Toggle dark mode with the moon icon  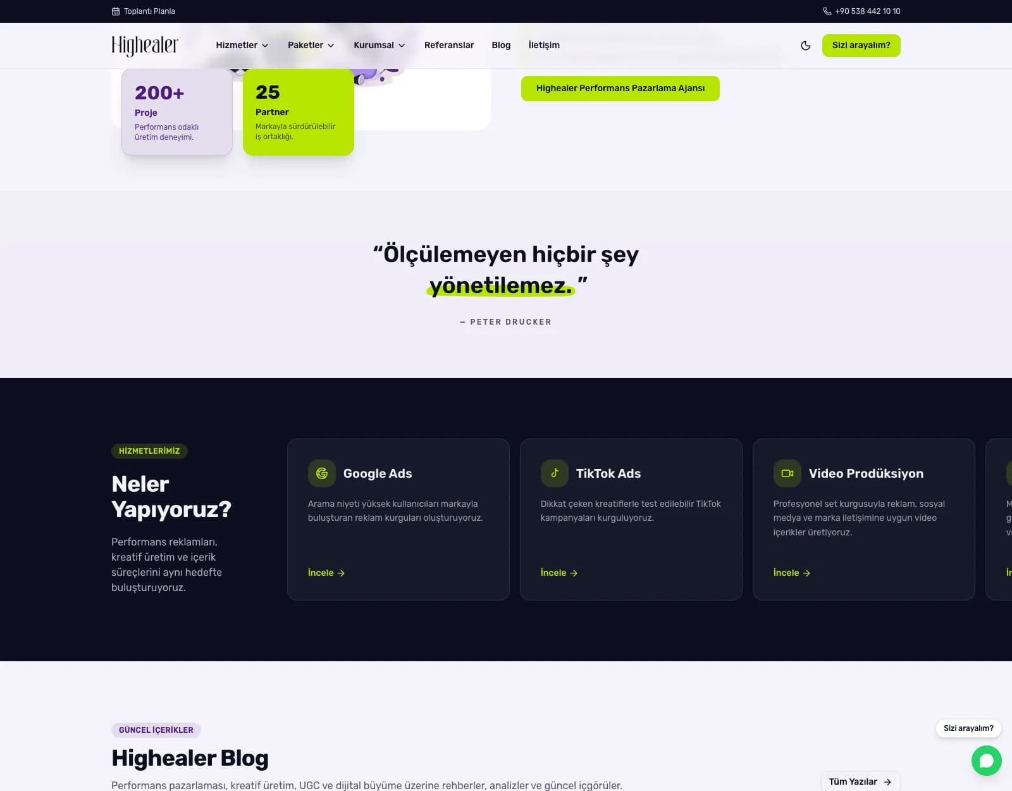(805, 46)
